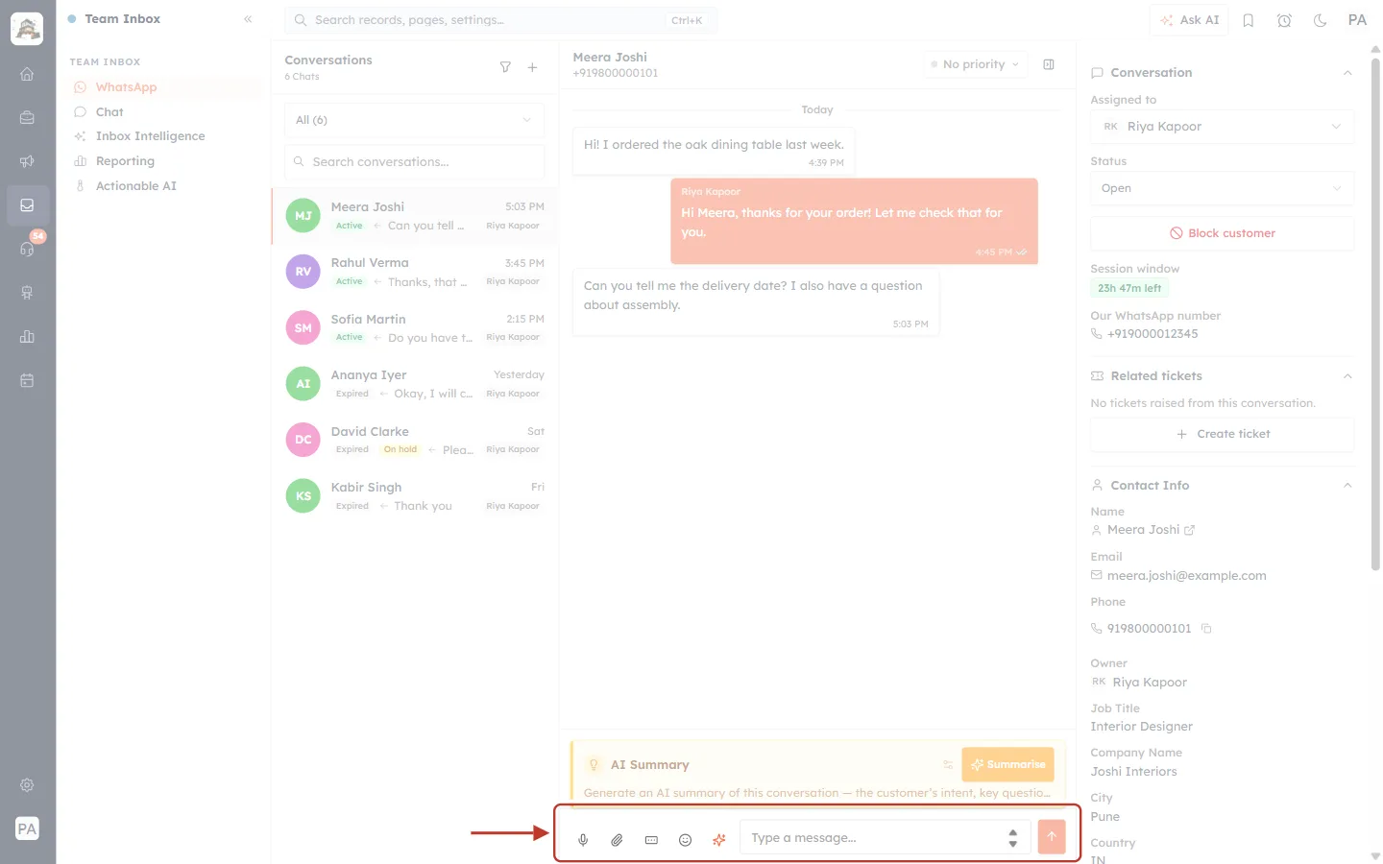Click the paperclip attachment icon
The height and width of the screenshot is (864, 1383).
coord(617,839)
